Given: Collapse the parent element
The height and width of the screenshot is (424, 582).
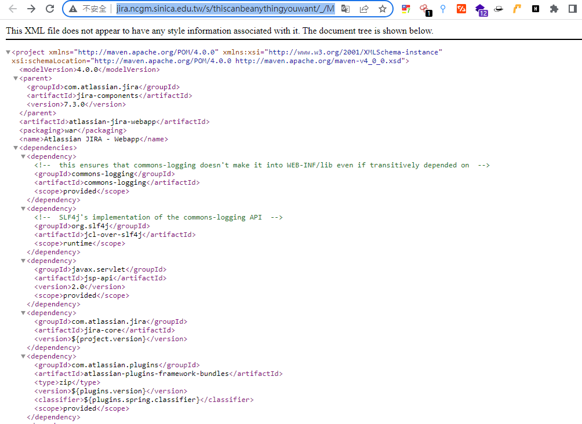Looking at the screenshot, I should 16,78.
